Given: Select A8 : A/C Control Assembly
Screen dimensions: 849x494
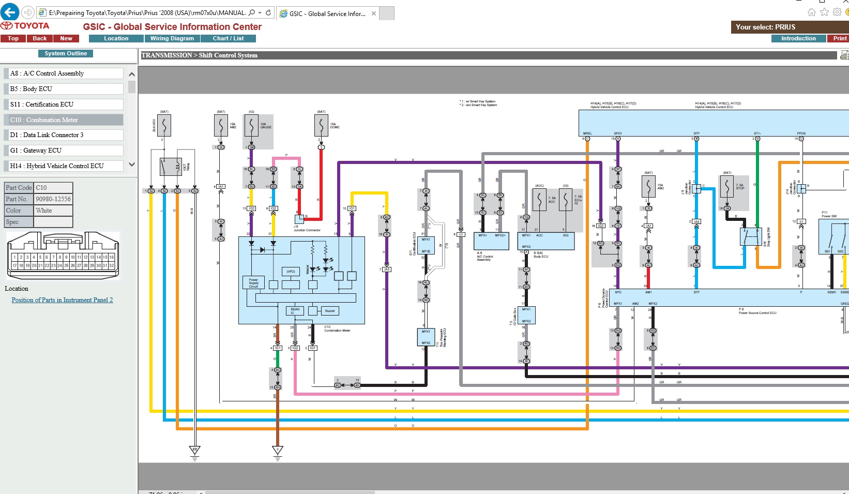Looking at the screenshot, I should (64, 73).
